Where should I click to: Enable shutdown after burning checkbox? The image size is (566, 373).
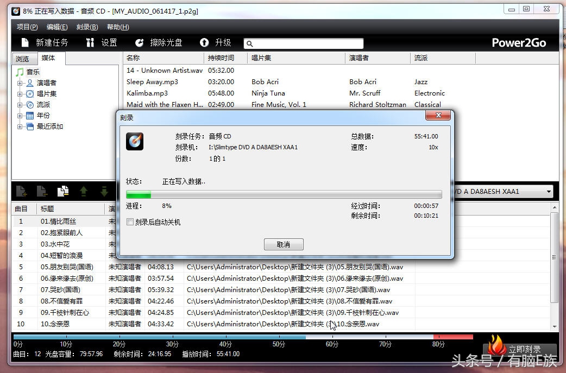(x=129, y=222)
